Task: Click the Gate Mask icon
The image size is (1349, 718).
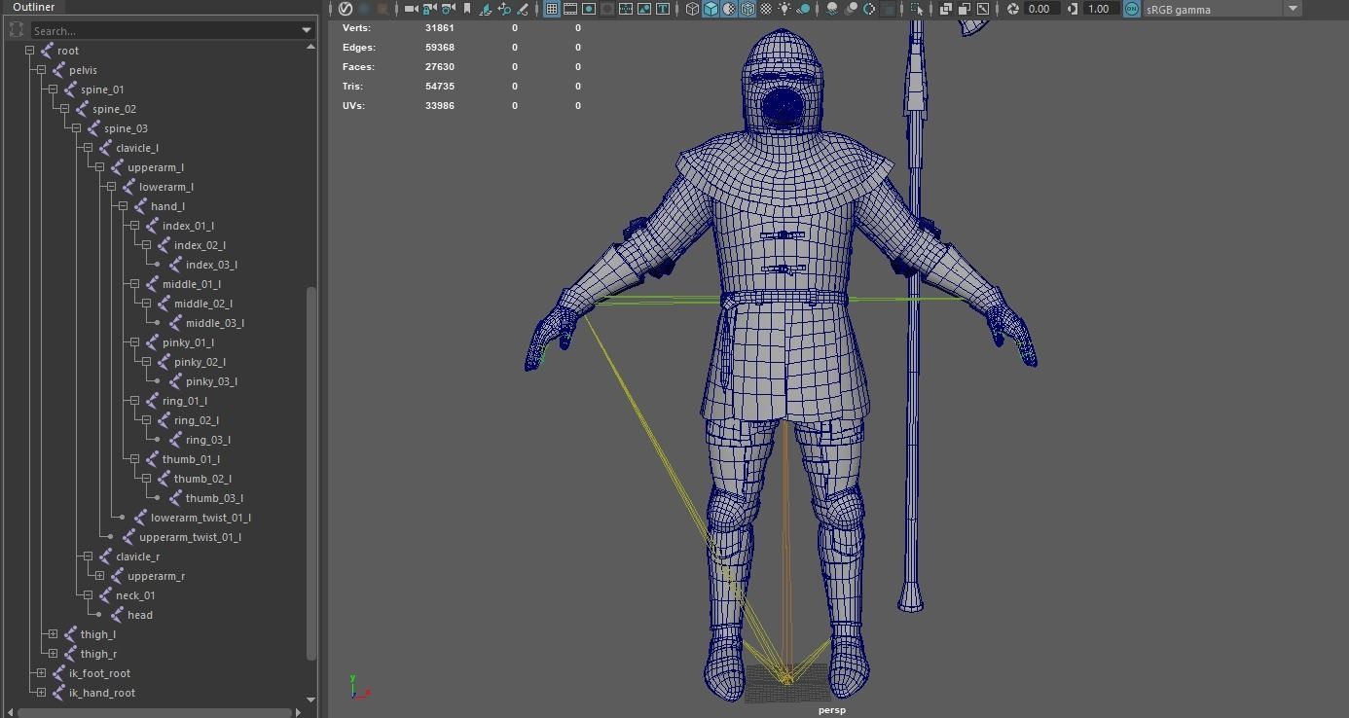Action: (607, 9)
